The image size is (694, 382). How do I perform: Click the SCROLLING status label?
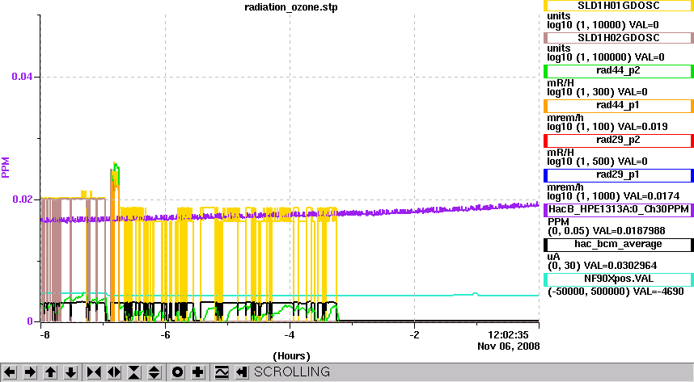point(292,372)
